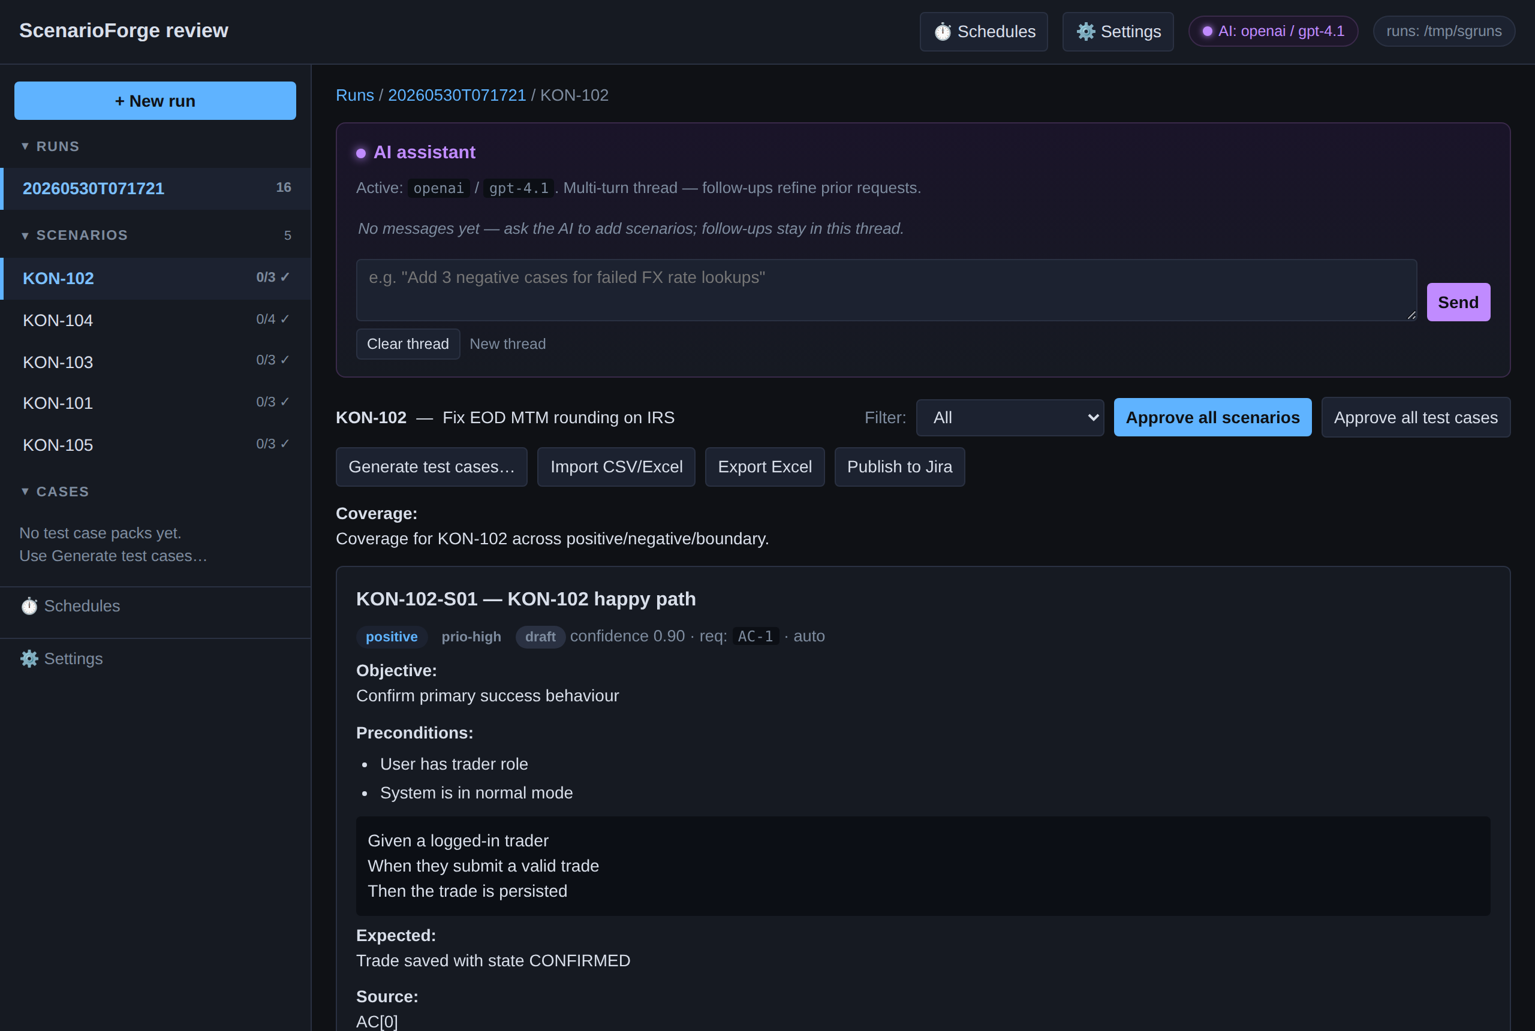Click 'Trade saved with state CONFIRMED' text
The image size is (1535, 1031).
coord(493,961)
